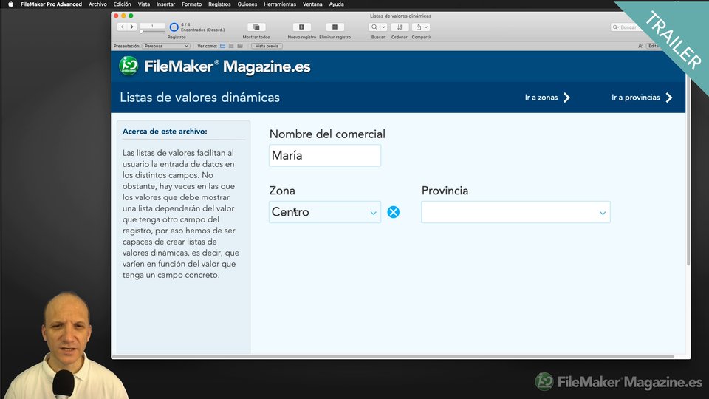Open the Guiones menu

click(x=247, y=4)
